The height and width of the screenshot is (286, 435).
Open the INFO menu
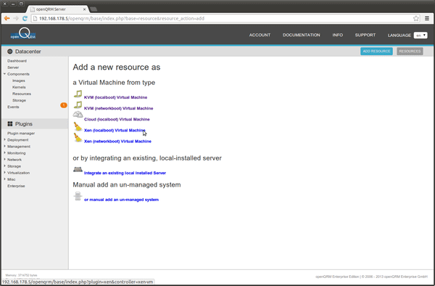(x=338, y=35)
